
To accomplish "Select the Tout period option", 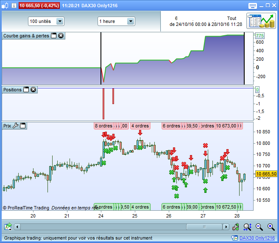I will [x=232, y=18].
